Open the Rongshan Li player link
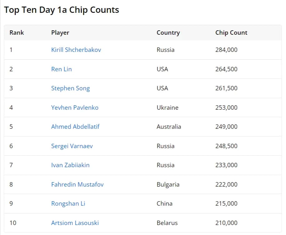This screenshot has width=286, height=235. [x=68, y=203]
